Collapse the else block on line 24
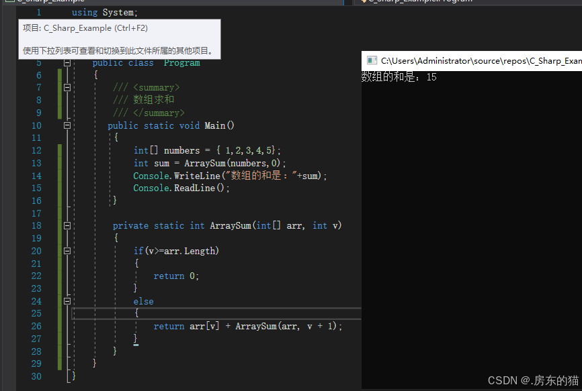This screenshot has height=391, width=582. coord(67,301)
